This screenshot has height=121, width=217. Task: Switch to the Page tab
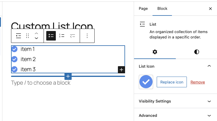(x=143, y=9)
